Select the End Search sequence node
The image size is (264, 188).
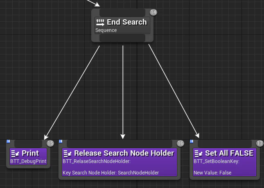[x=122, y=25]
